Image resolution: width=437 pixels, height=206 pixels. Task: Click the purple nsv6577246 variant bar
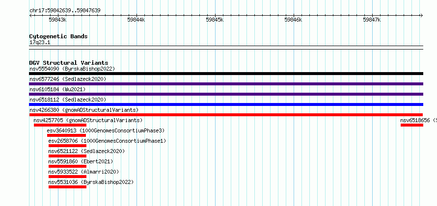pos(226,84)
